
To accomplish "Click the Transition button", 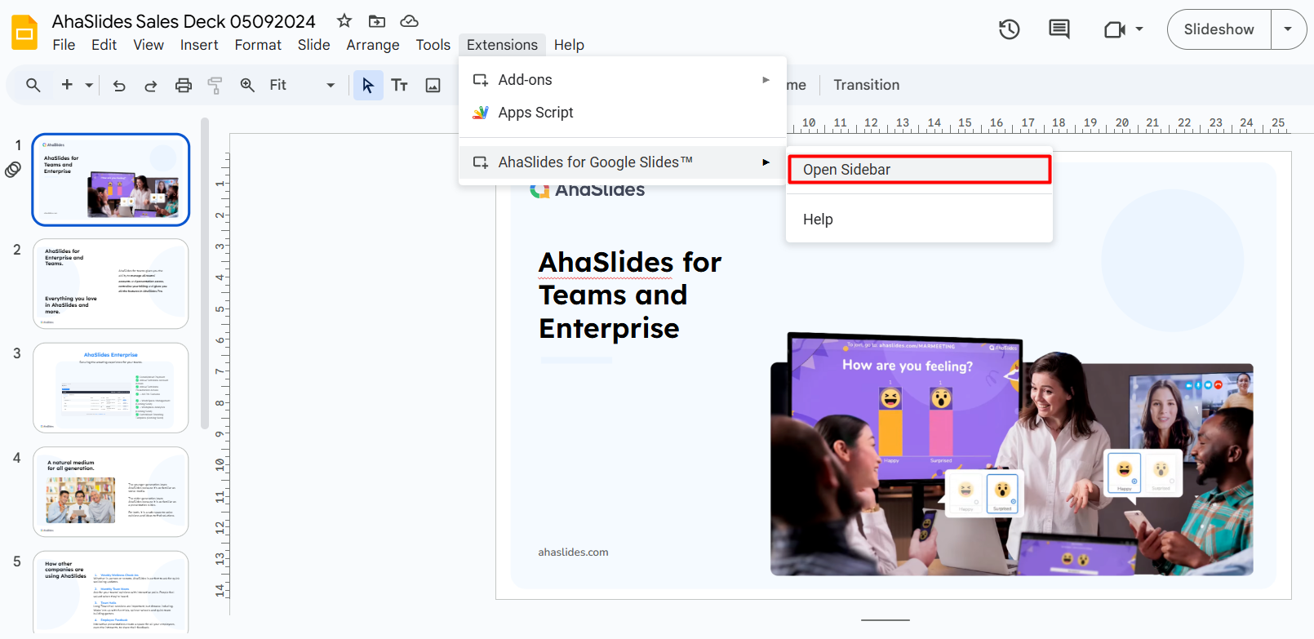I will point(866,85).
